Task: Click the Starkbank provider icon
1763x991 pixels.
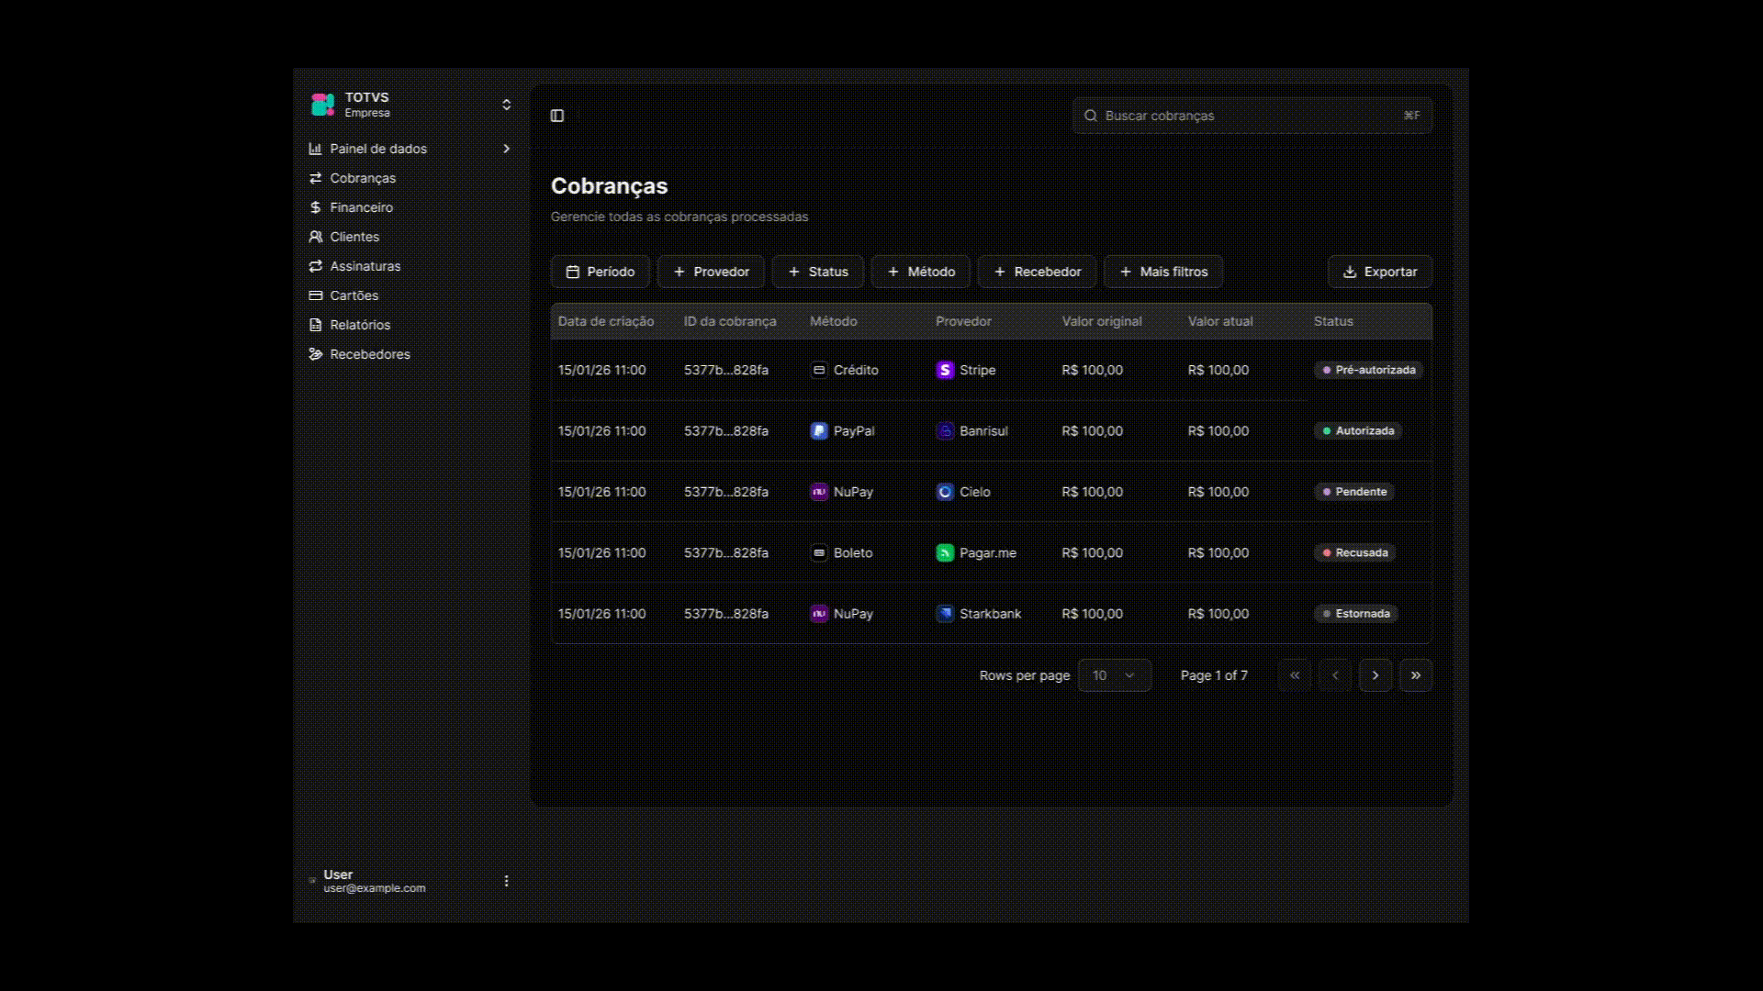Action: [945, 613]
